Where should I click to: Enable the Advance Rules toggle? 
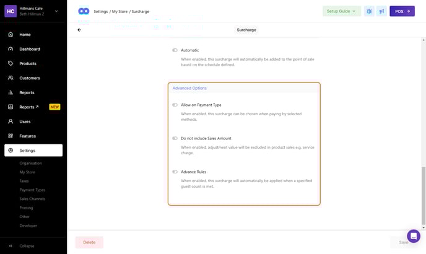[x=175, y=172]
